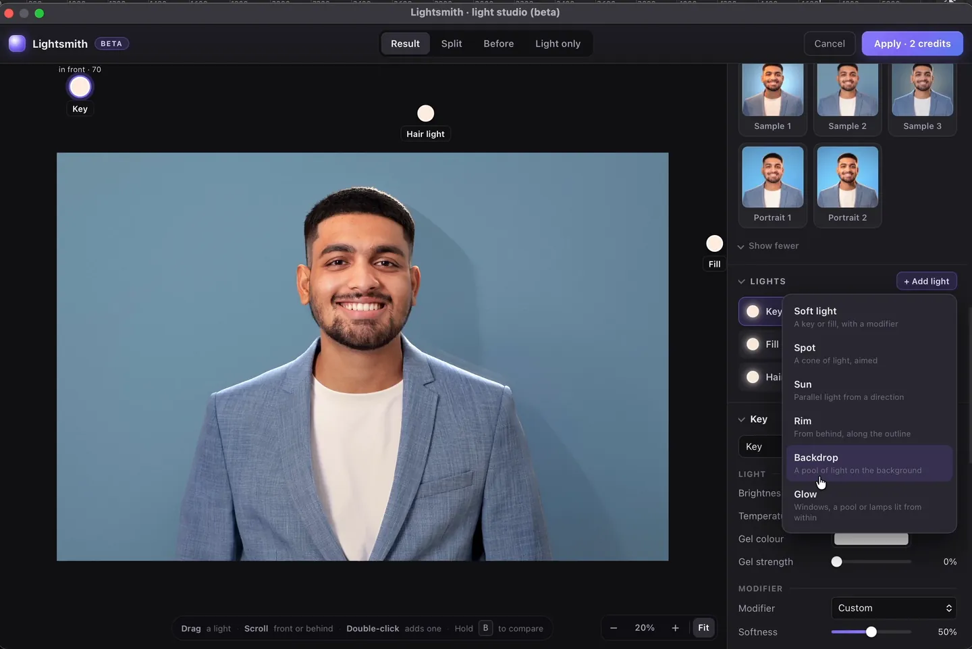Select the Sample 1 preset thumbnail
The image size is (972, 649).
(x=773, y=99)
